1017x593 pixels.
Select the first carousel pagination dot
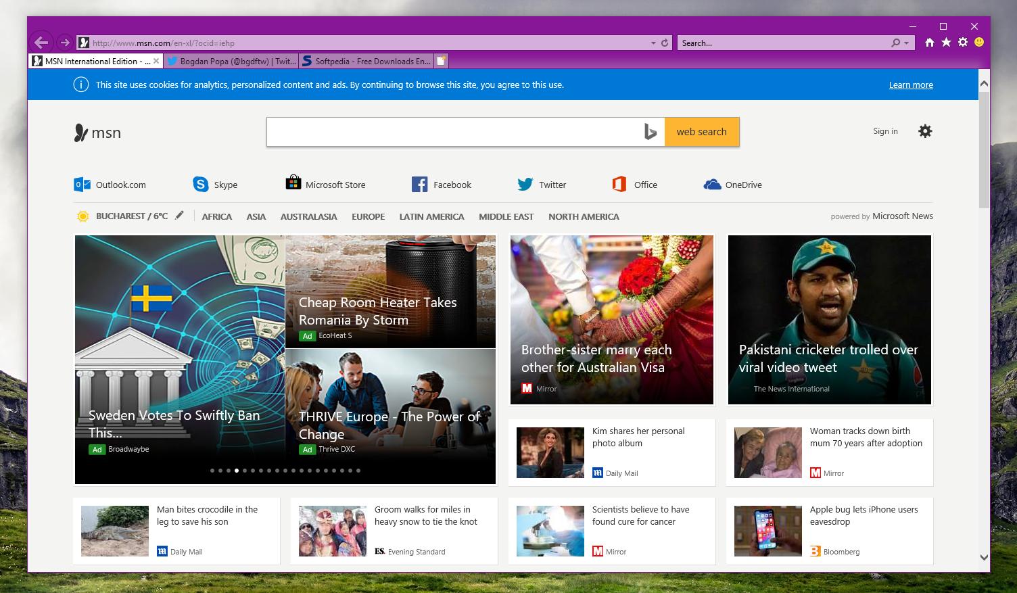(212, 470)
